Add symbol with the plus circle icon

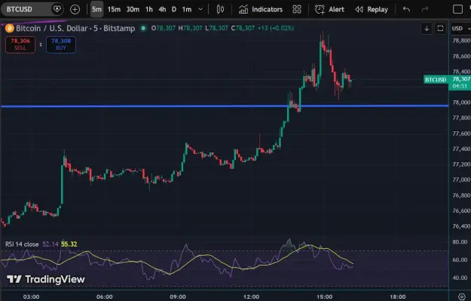[75, 10]
